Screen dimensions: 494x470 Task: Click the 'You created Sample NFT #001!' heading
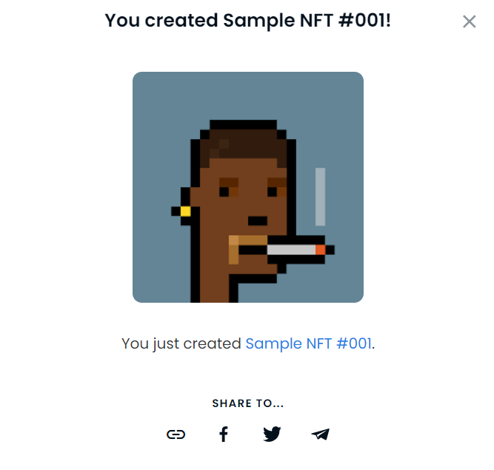click(x=247, y=21)
